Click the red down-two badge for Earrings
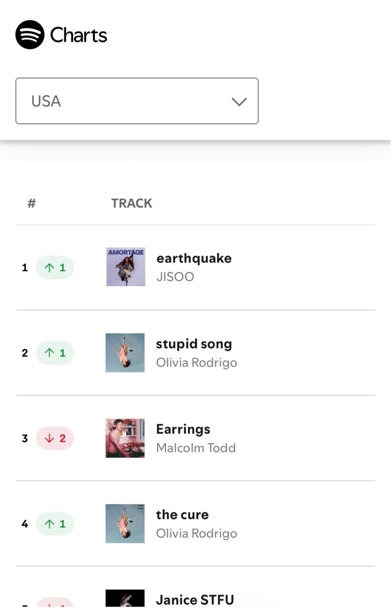This screenshot has width=391, height=608. coord(55,438)
